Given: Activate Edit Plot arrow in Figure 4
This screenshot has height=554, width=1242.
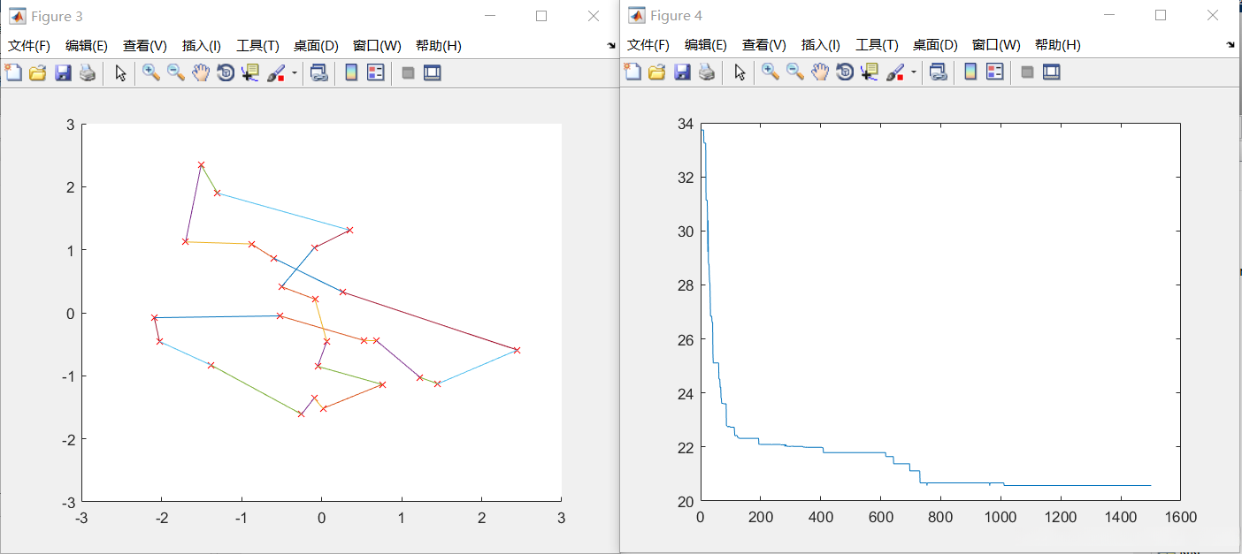Looking at the screenshot, I should click(740, 73).
